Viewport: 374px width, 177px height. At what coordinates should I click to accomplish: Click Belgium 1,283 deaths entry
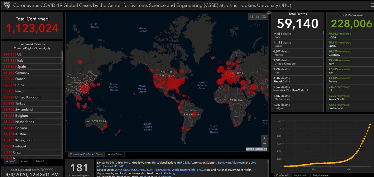(297, 106)
